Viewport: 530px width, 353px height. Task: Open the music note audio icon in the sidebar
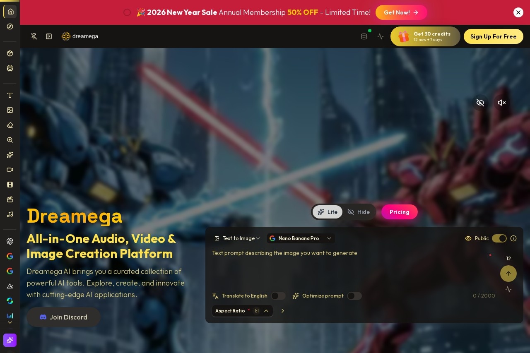pyautogui.click(x=10, y=214)
